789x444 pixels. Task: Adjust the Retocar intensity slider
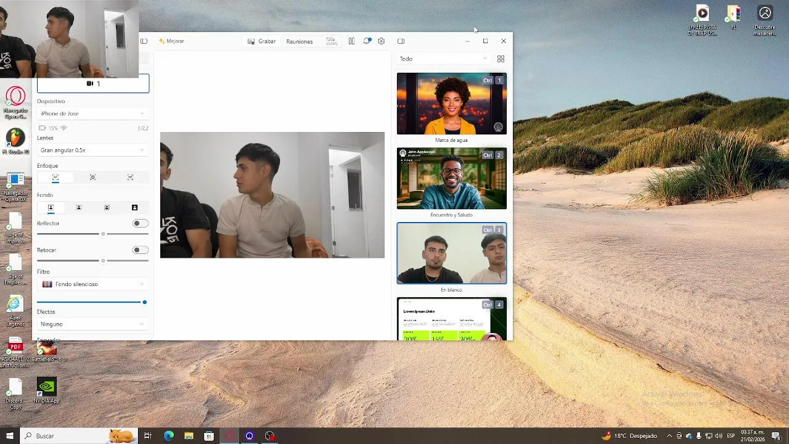(x=92, y=261)
